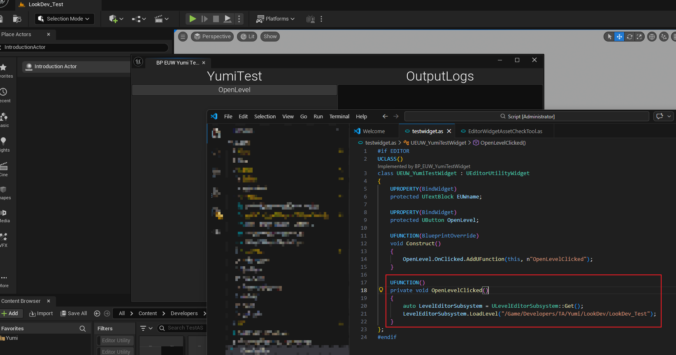Click the Browse content folder-search icon
Screen dimensions: 676x355
point(17,19)
